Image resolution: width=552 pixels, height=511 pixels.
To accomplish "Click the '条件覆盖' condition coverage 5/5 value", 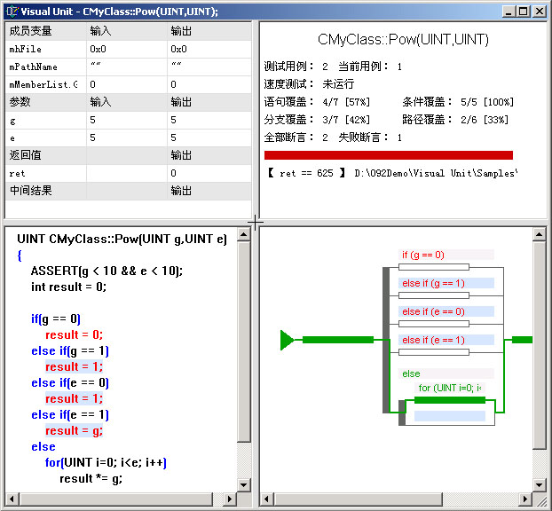I will 487,102.
